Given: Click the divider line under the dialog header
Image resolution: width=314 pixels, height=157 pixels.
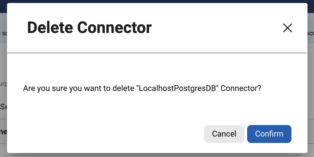Looking at the screenshot, I should point(157,53).
